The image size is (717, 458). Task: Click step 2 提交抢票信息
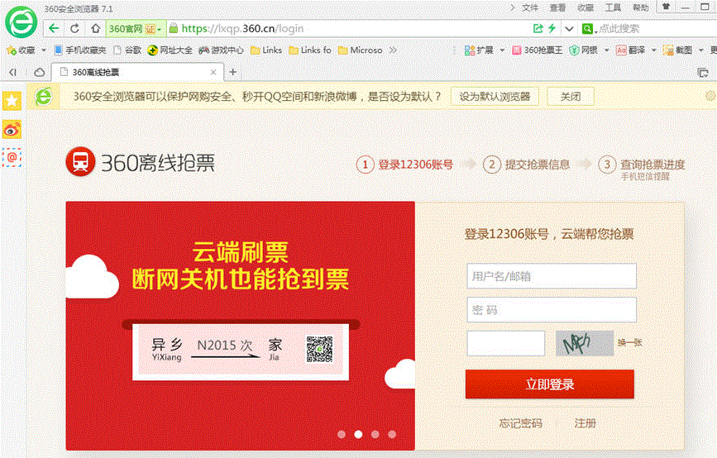point(526,165)
